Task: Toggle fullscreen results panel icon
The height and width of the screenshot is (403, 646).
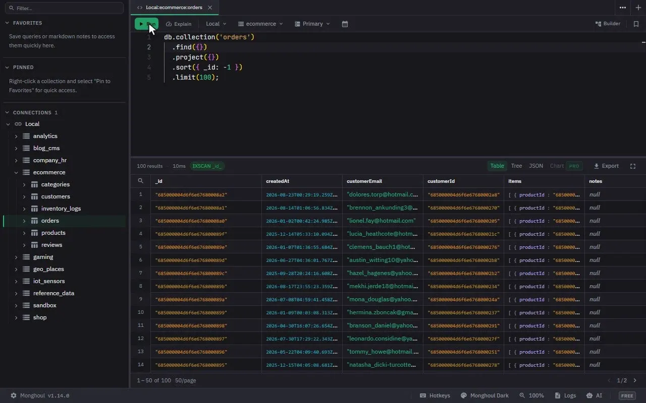Action: point(633,166)
